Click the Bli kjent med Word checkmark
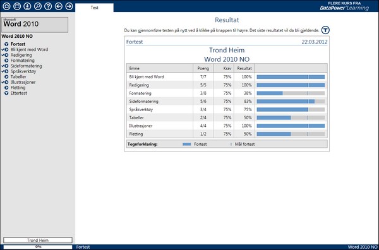This screenshot has width=379, height=250. click(x=3, y=49)
